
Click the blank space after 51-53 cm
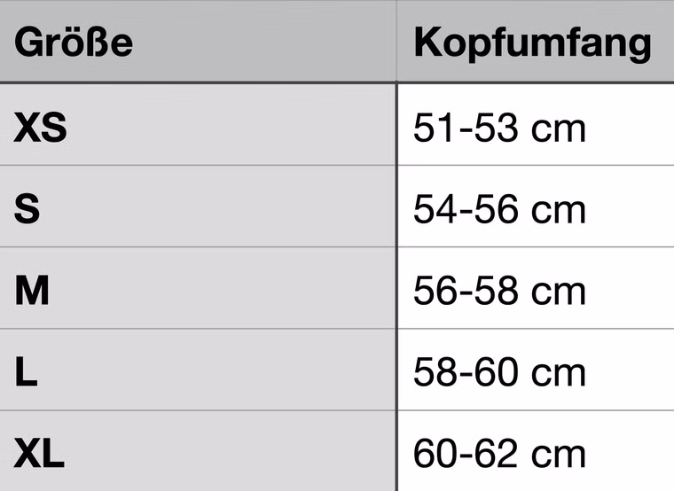point(631,125)
